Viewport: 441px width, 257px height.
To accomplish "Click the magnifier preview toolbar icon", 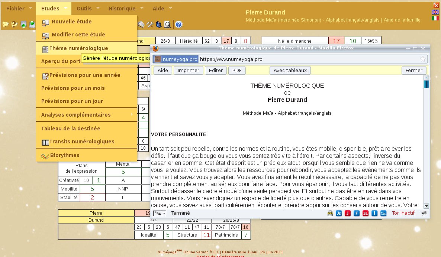I will [167, 25].
